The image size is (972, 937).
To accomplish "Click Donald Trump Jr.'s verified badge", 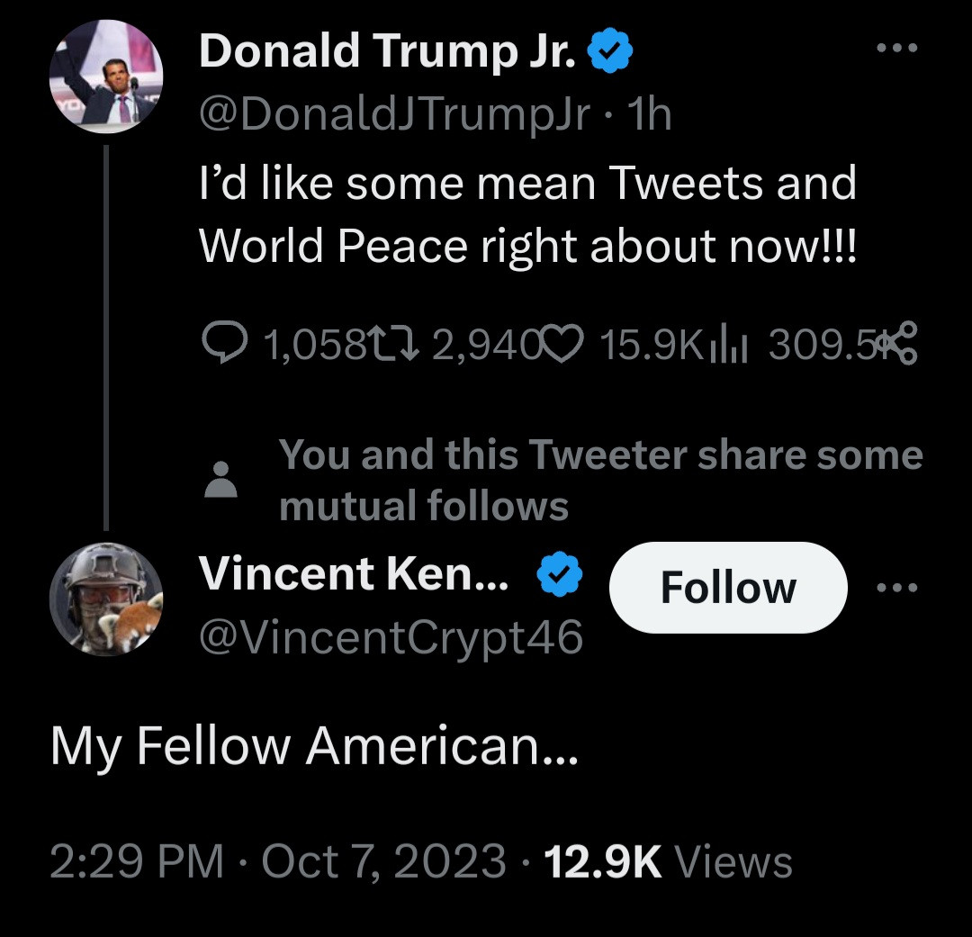I will [x=611, y=54].
